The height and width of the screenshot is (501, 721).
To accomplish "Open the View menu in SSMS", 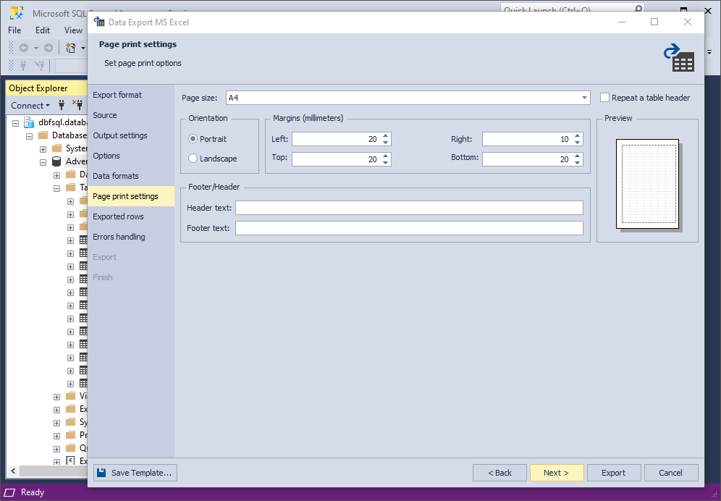I will coord(73,30).
